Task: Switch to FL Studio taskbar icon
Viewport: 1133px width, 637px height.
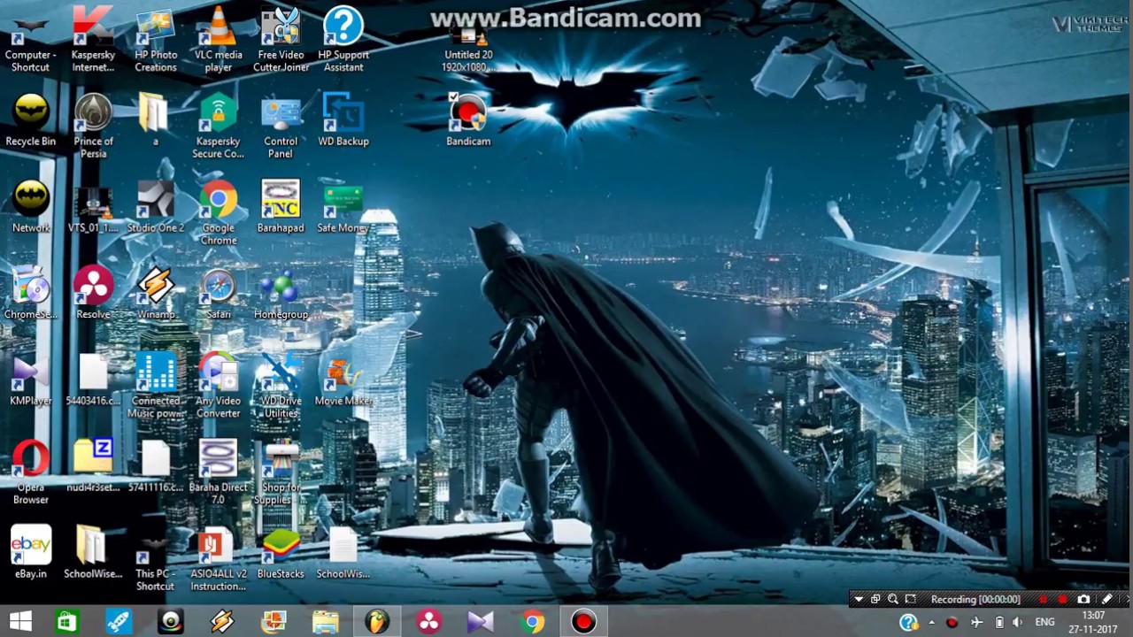Action: point(377,622)
